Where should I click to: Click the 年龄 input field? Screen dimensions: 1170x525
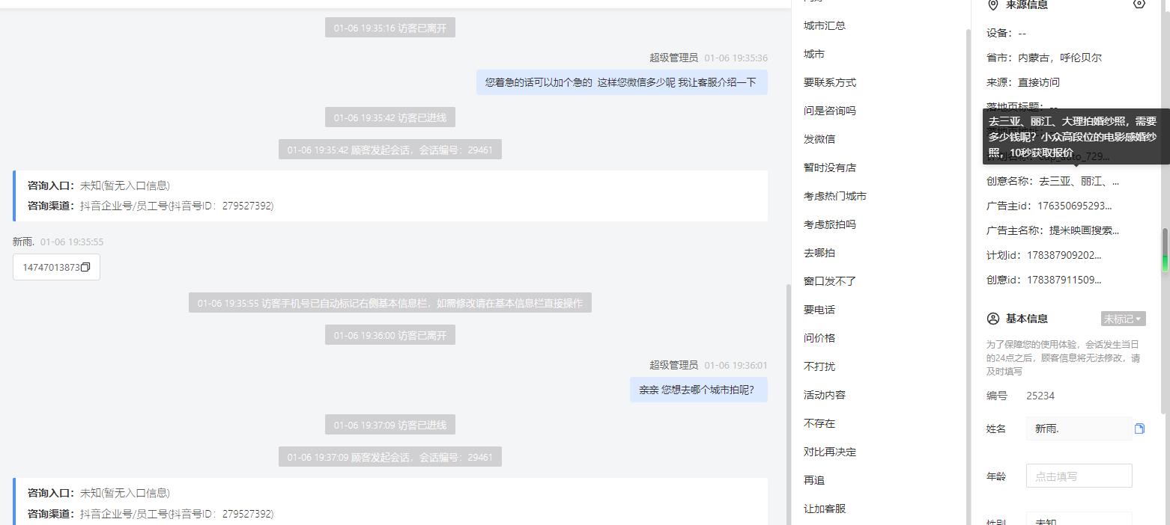tap(1079, 476)
